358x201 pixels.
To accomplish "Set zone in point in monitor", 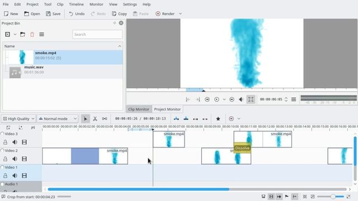I will (188, 99).
